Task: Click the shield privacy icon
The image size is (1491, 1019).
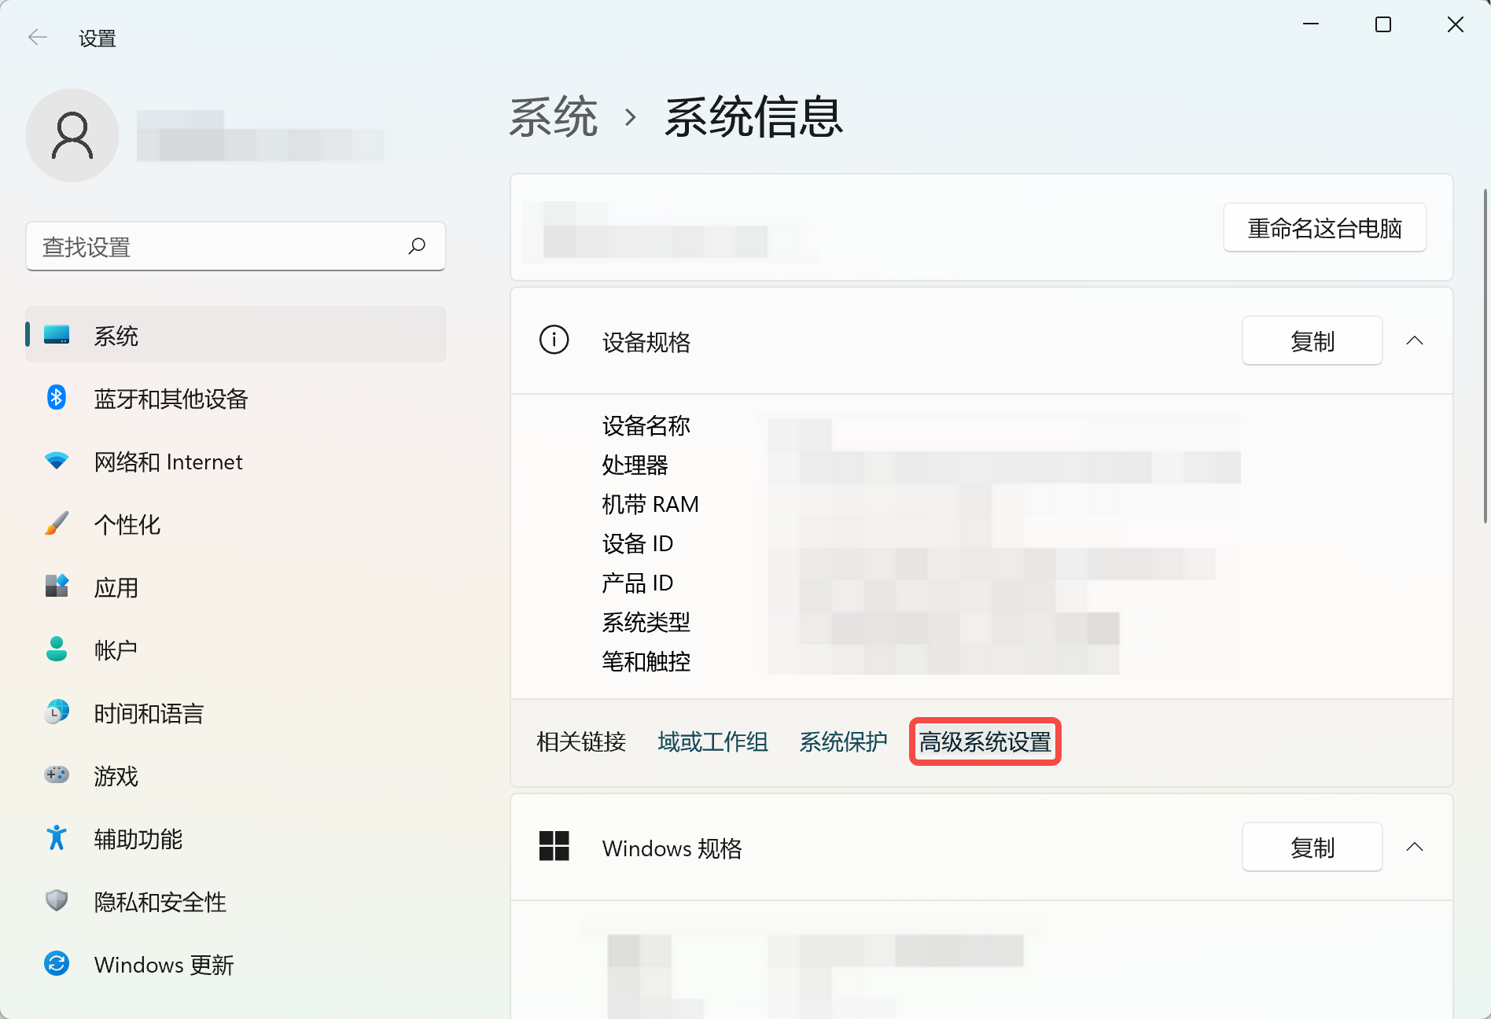Action: (57, 900)
